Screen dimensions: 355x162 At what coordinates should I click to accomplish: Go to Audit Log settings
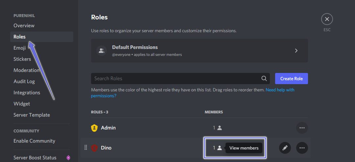pyautogui.click(x=24, y=81)
